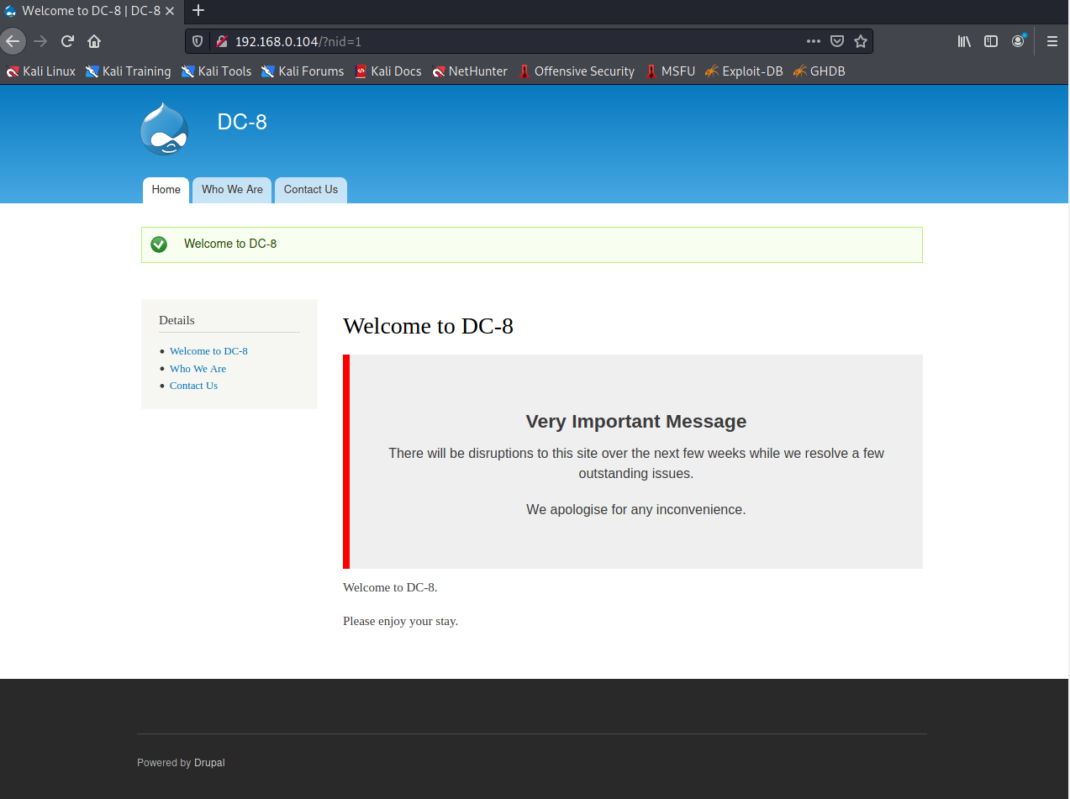
Task: Bookmark this page with the star
Action: pyautogui.click(x=861, y=41)
